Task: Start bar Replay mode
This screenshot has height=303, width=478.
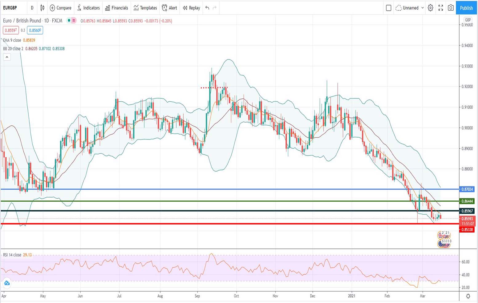Action: (x=191, y=8)
